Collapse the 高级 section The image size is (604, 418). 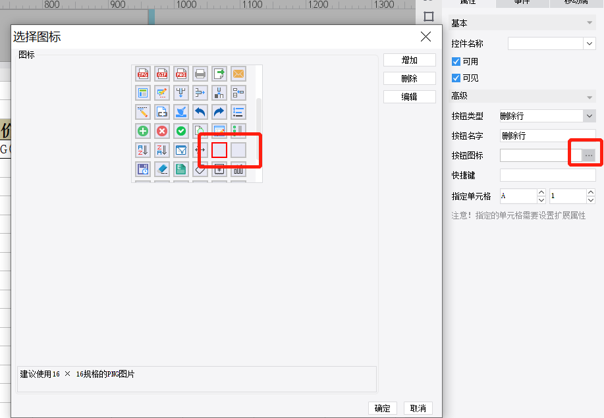pyautogui.click(x=590, y=97)
